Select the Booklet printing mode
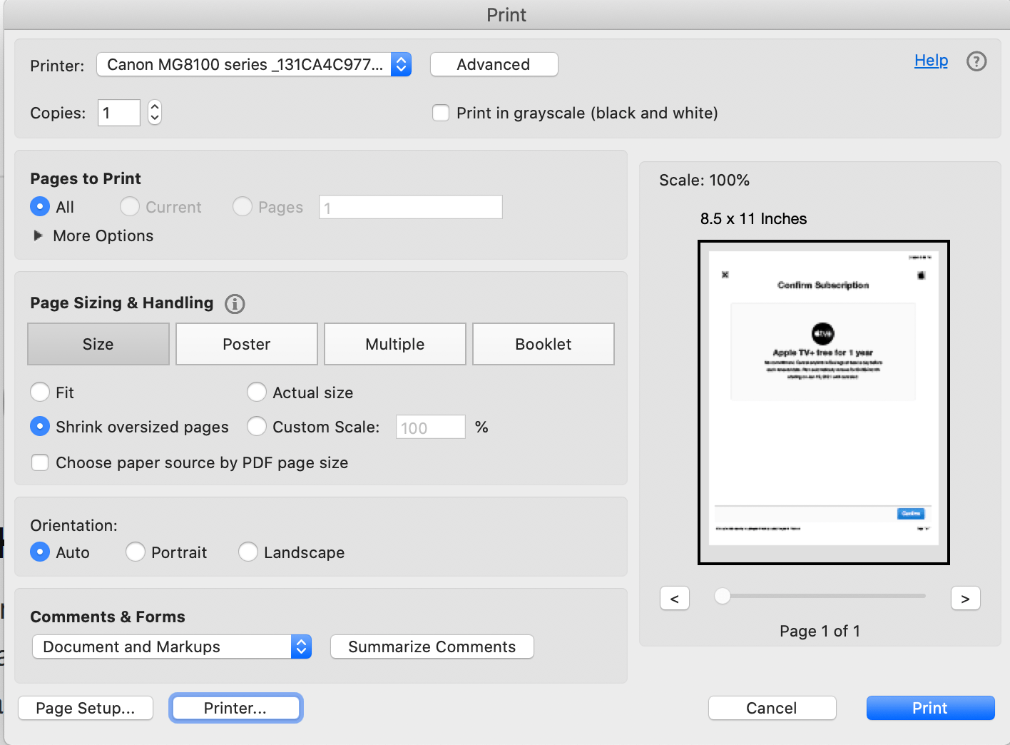 543,344
